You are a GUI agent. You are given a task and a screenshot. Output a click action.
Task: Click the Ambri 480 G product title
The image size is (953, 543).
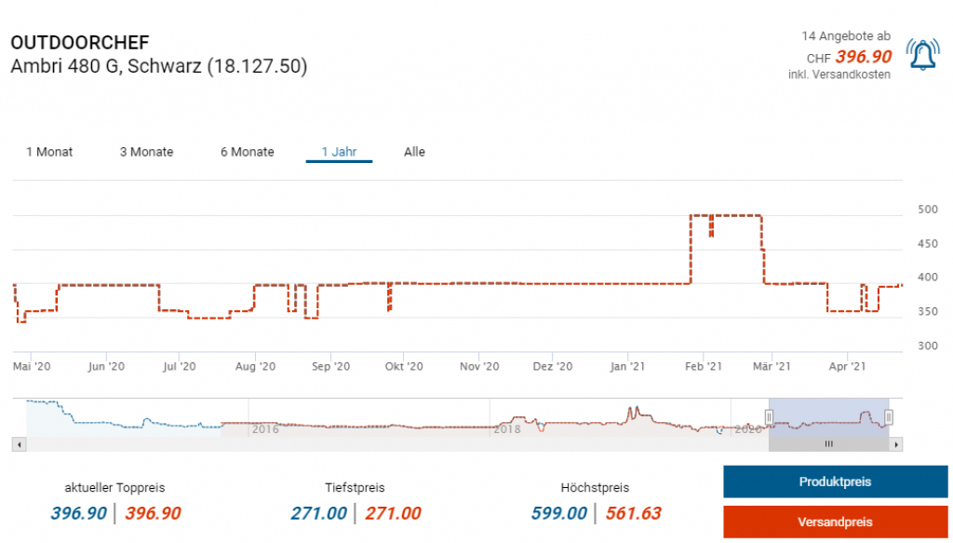click(158, 66)
